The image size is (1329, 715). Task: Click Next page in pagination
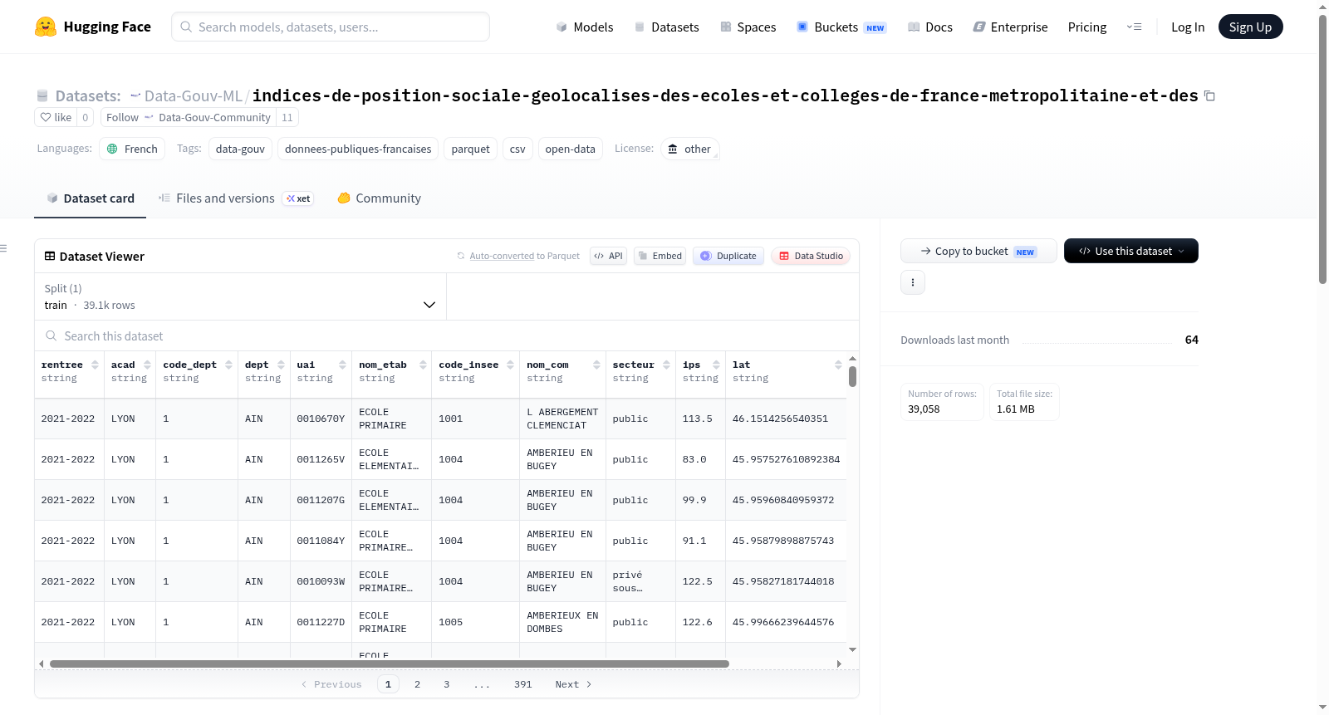pyautogui.click(x=573, y=684)
